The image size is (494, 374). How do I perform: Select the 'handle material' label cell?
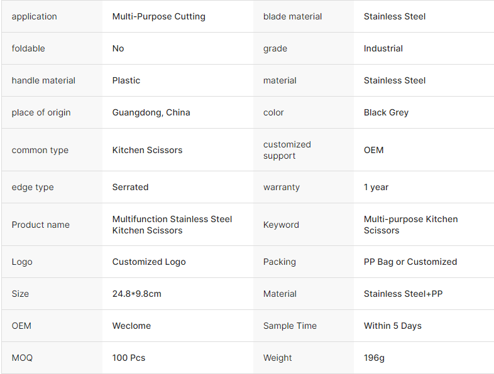[43, 80]
